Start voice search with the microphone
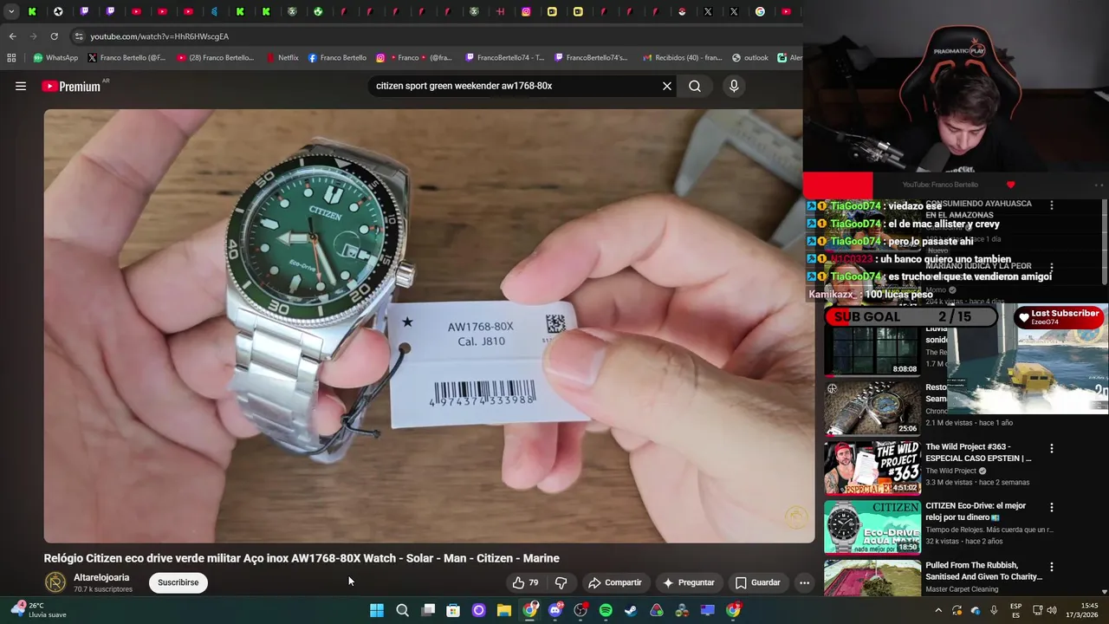The image size is (1109, 624). tap(734, 86)
